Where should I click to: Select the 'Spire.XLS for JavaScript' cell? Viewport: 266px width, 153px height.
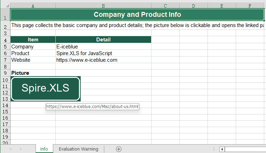pos(103,53)
